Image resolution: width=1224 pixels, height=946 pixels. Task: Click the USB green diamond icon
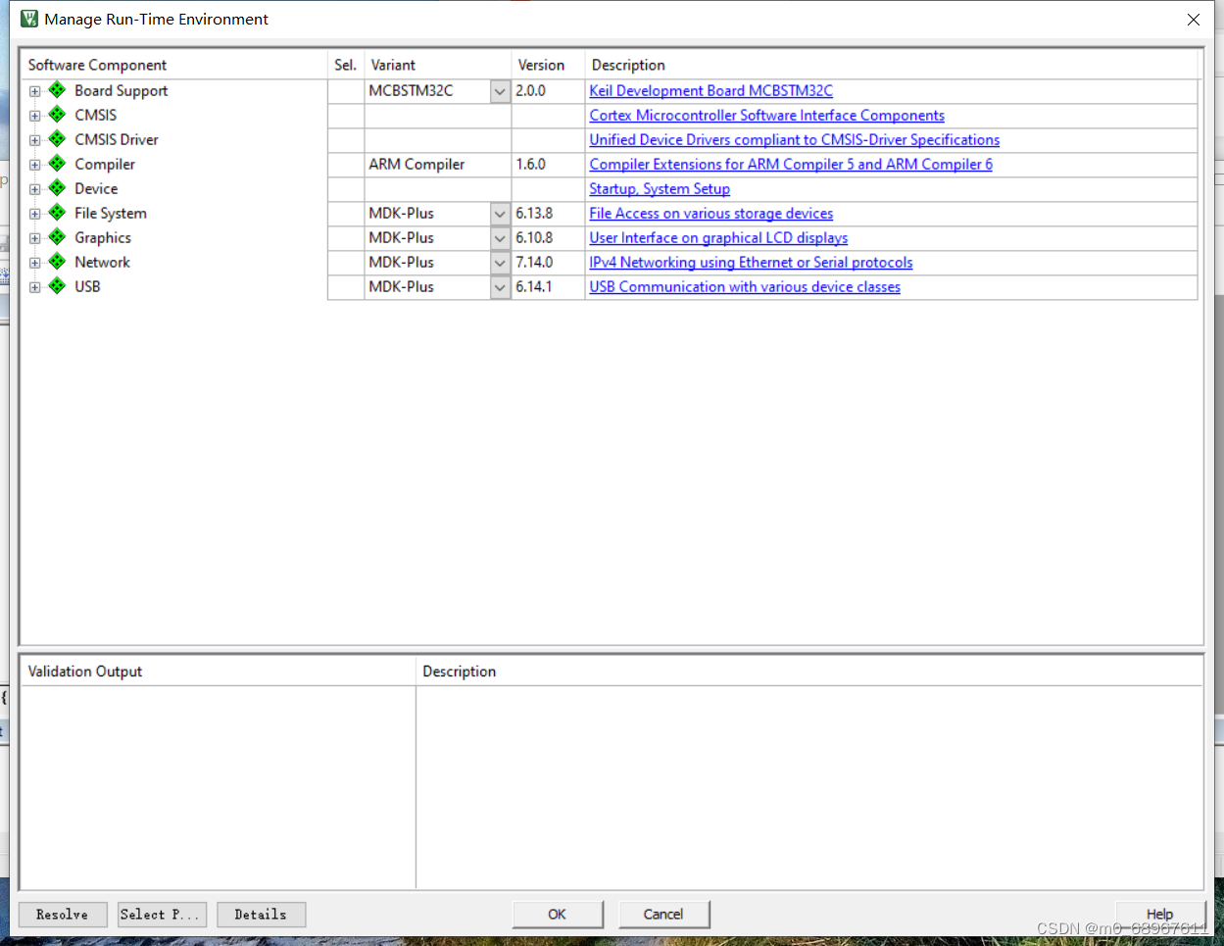57,286
